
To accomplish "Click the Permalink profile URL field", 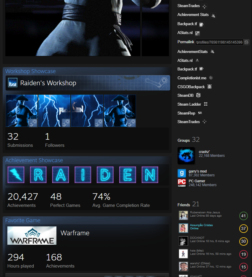I will (x=219, y=42).
